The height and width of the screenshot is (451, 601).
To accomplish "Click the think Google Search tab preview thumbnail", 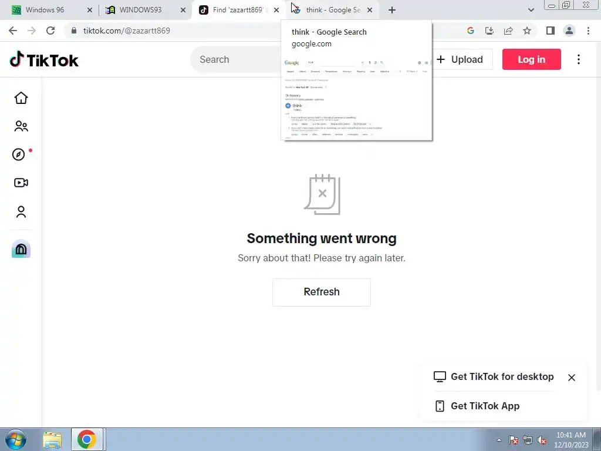I will point(356,98).
